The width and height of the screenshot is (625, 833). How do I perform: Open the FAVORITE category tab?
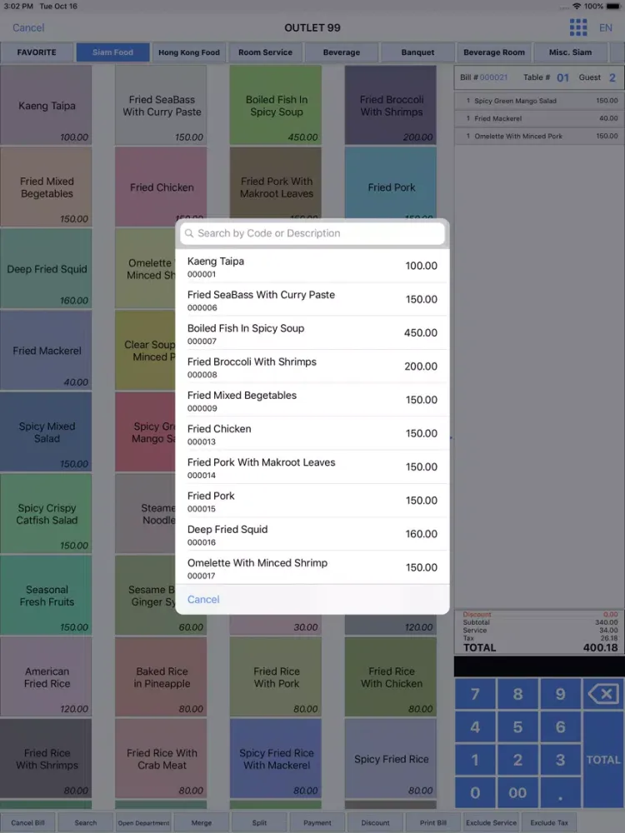[x=37, y=52]
